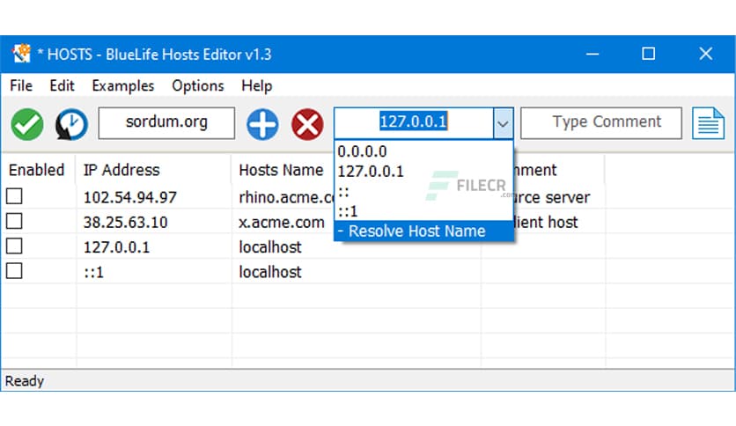Enable the 102.54.94.97 entry checkbox
Viewport: 736px width, 426px height.
[x=14, y=196]
